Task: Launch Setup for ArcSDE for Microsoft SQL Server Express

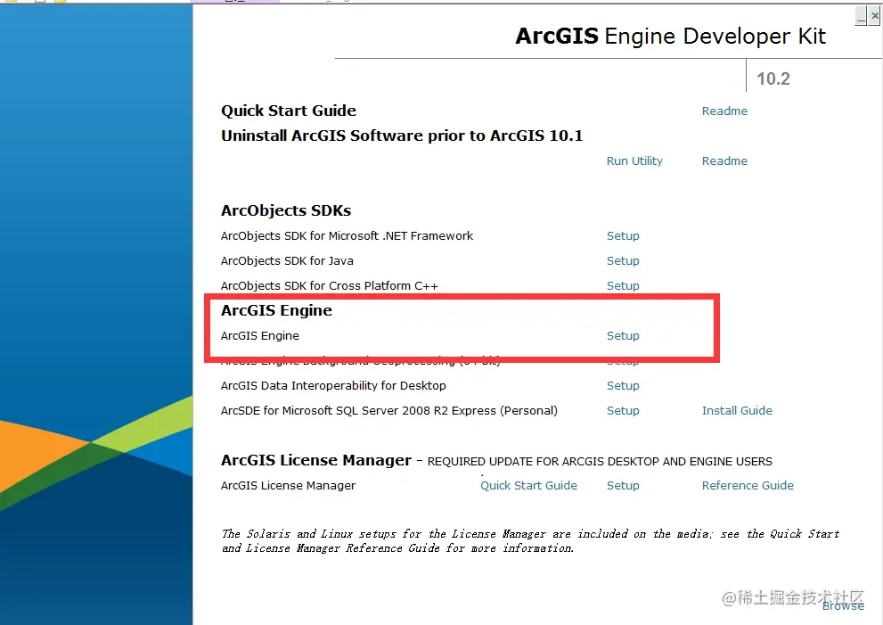Action: click(623, 410)
